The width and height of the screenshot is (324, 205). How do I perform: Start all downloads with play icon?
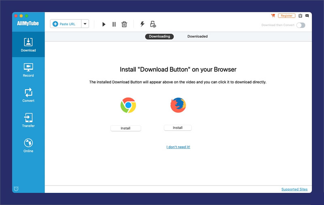coord(104,24)
